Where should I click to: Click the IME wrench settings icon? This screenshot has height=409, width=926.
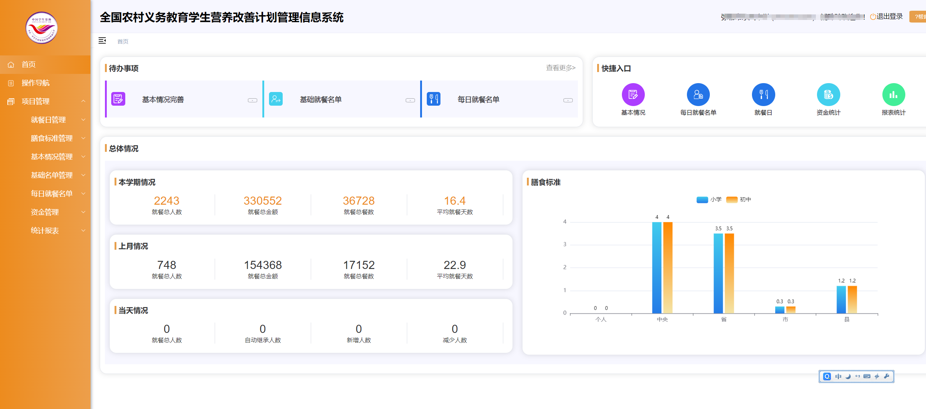[886, 376]
